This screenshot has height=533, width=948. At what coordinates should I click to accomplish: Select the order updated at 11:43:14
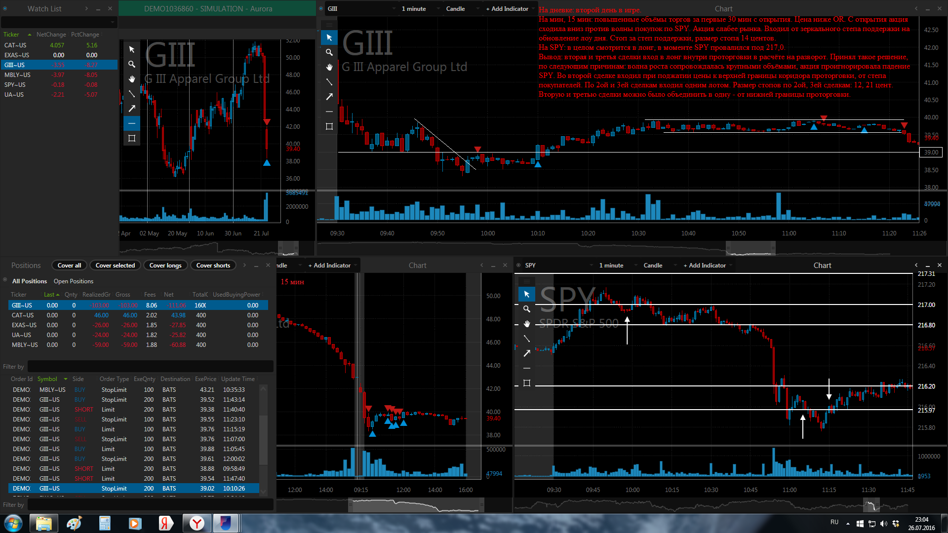pos(134,400)
